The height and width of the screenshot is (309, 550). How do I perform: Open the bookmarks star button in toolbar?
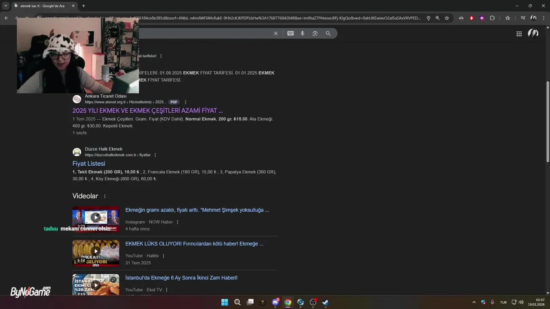507,18
